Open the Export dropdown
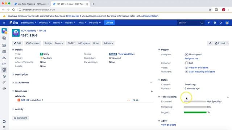This screenshot has height=130, width=232. coord(221,43)
